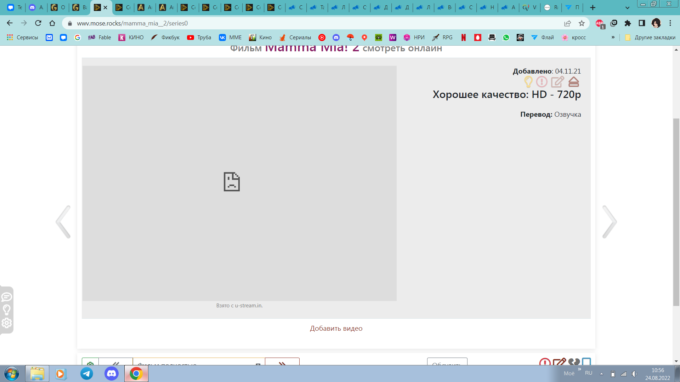
Task: Open the КИНО bookmark
Action: 131,37
